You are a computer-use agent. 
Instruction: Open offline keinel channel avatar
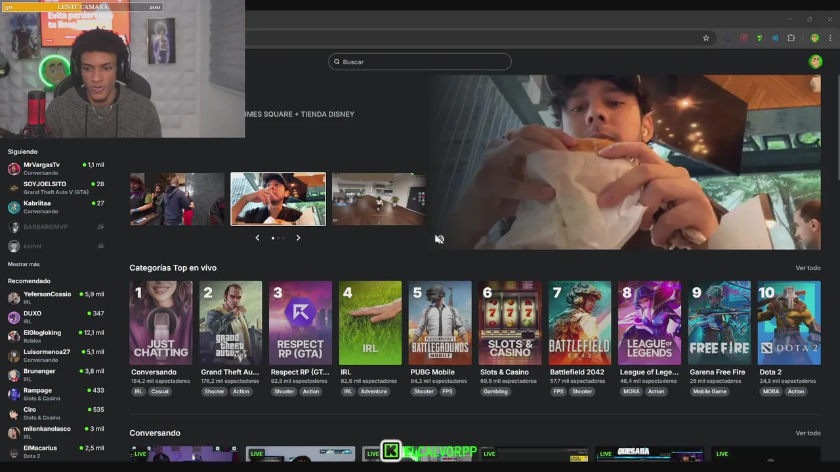pos(14,246)
